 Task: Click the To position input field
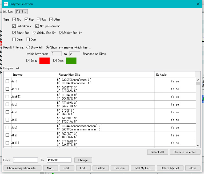click(59, 160)
